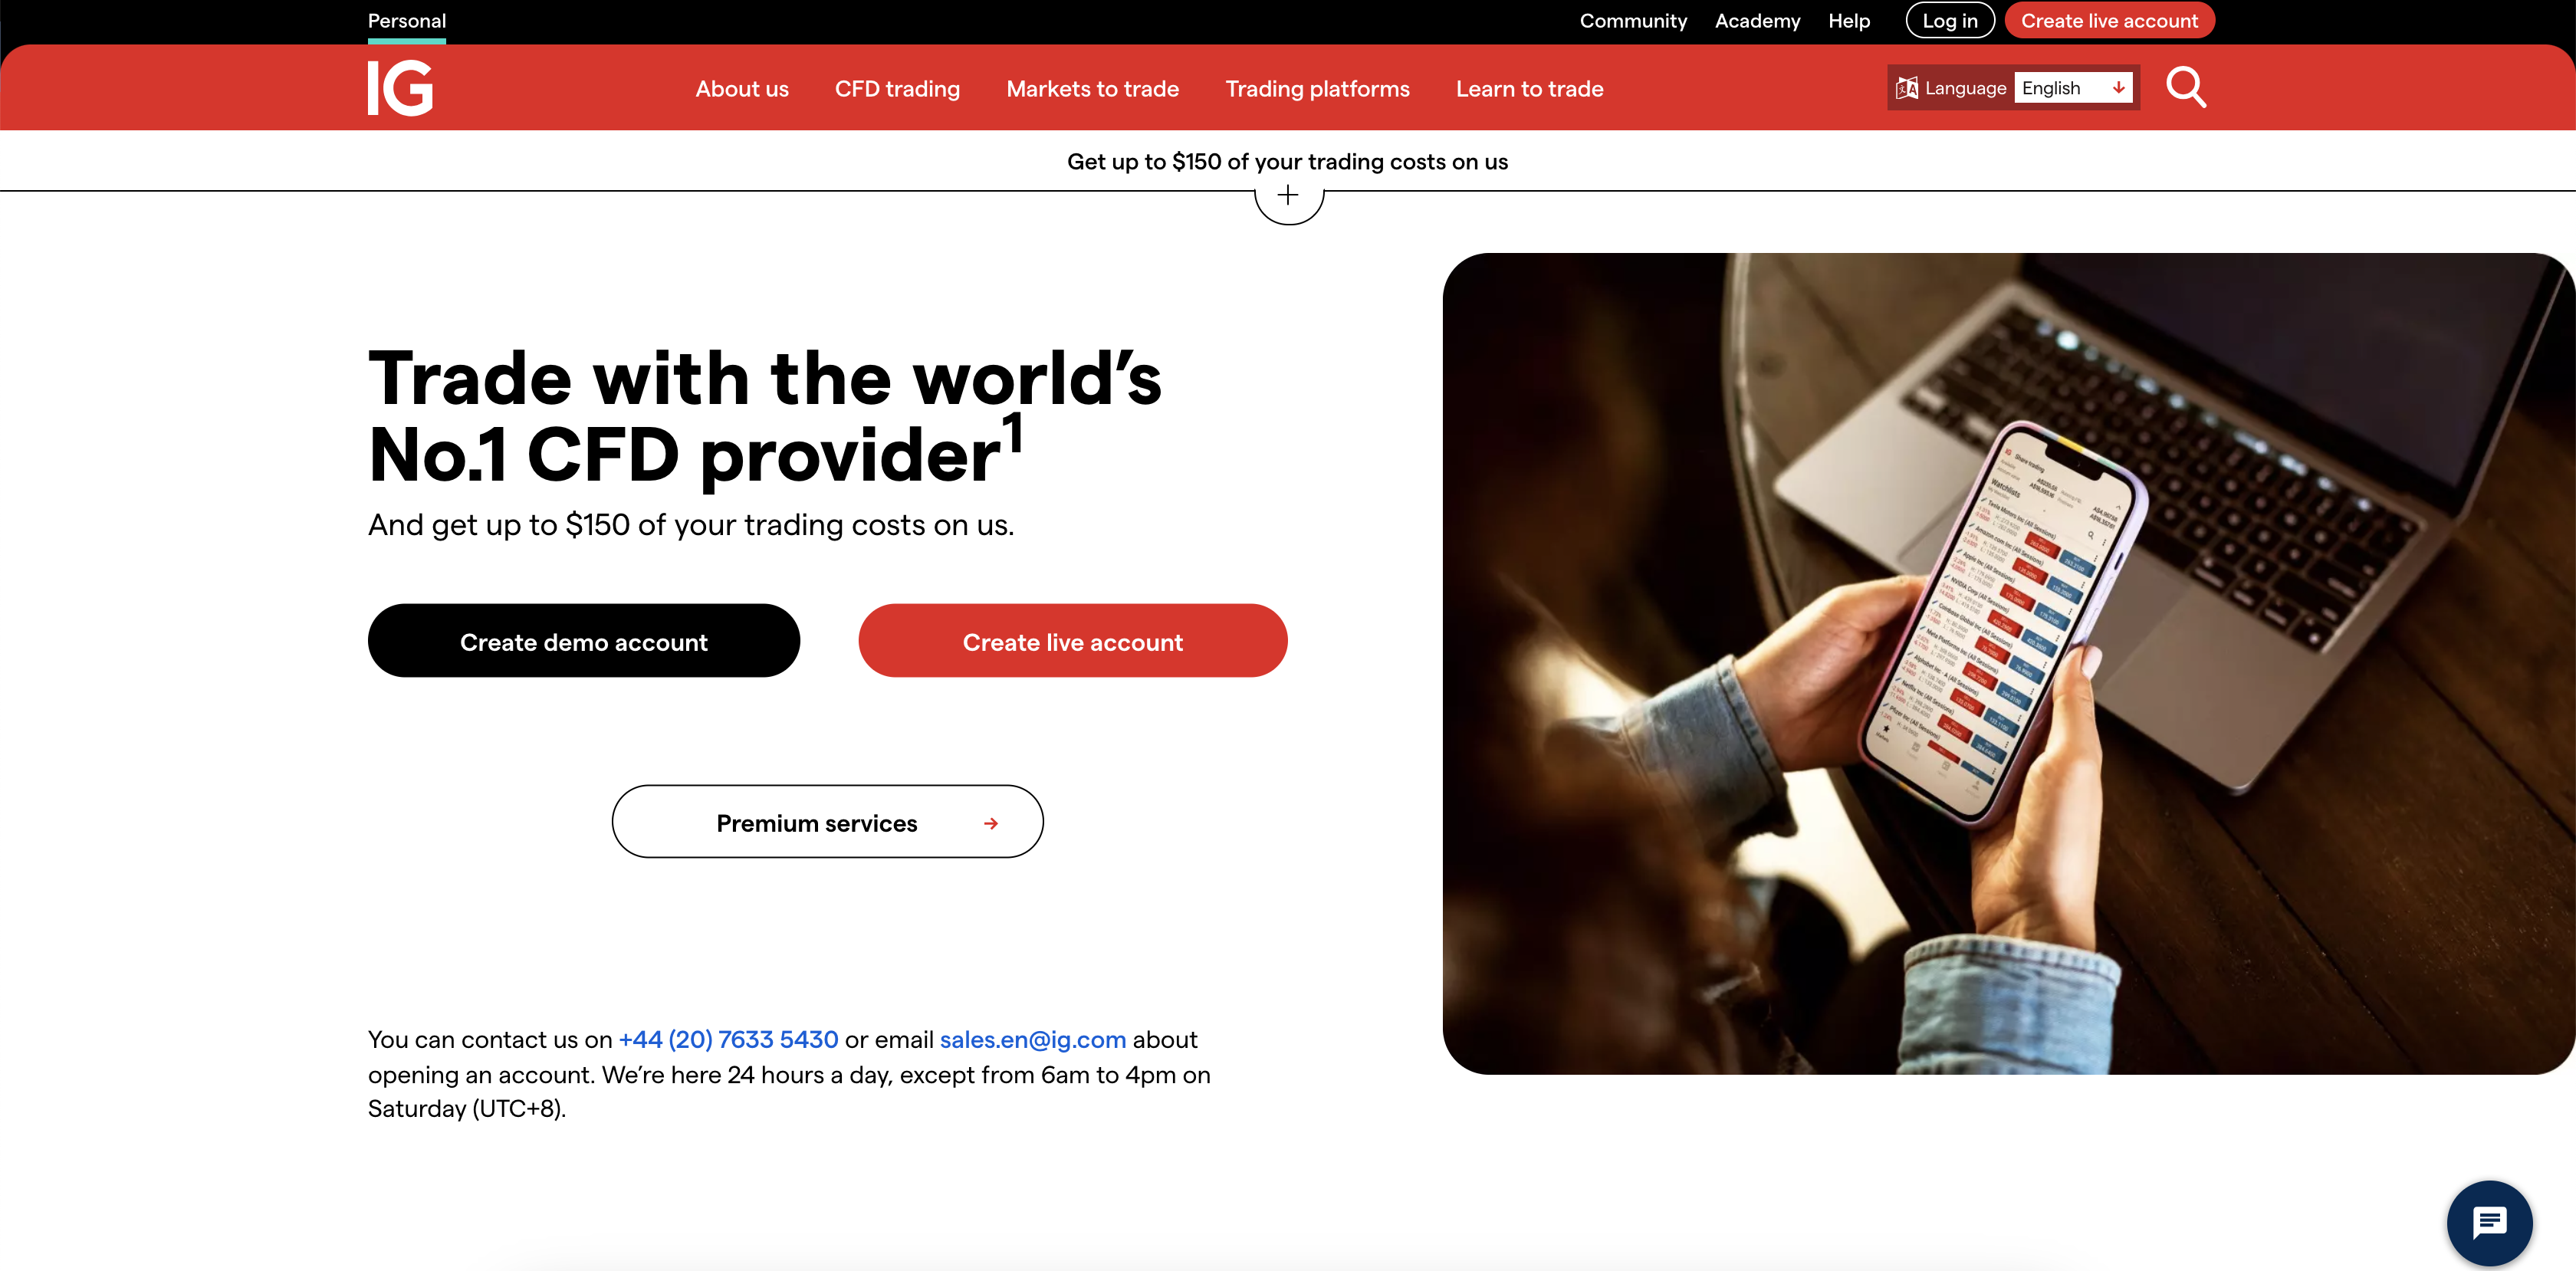Click the language translate icon

click(1907, 88)
